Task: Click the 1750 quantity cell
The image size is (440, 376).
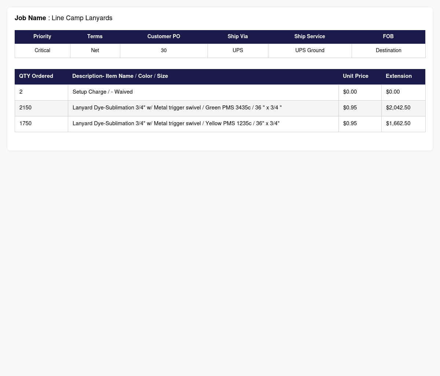Action: coord(41,124)
